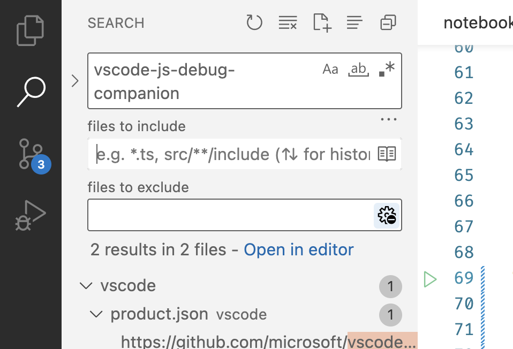Switch to the notebook editor tab
The height and width of the screenshot is (349, 513).
[476, 22]
